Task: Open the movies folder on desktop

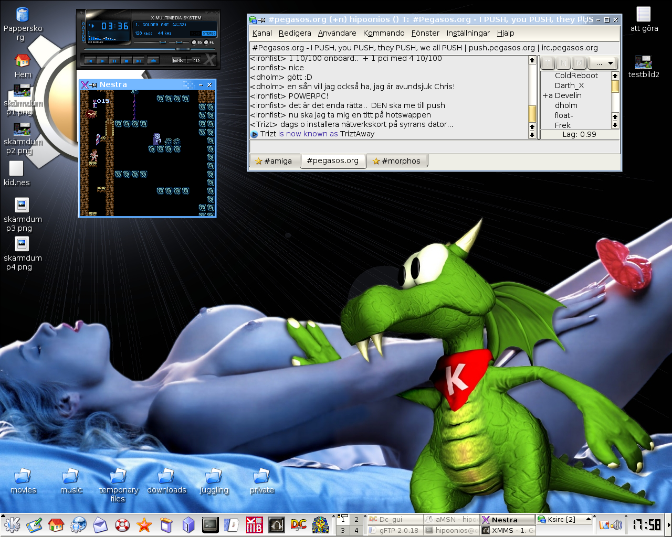Action: tap(23, 481)
